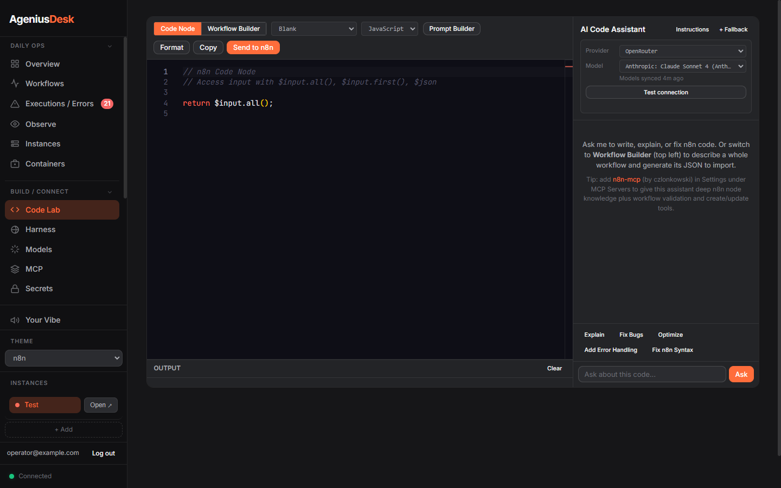
Task: Click the "// n8n Code Node" comment line
Action: (219, 72)
